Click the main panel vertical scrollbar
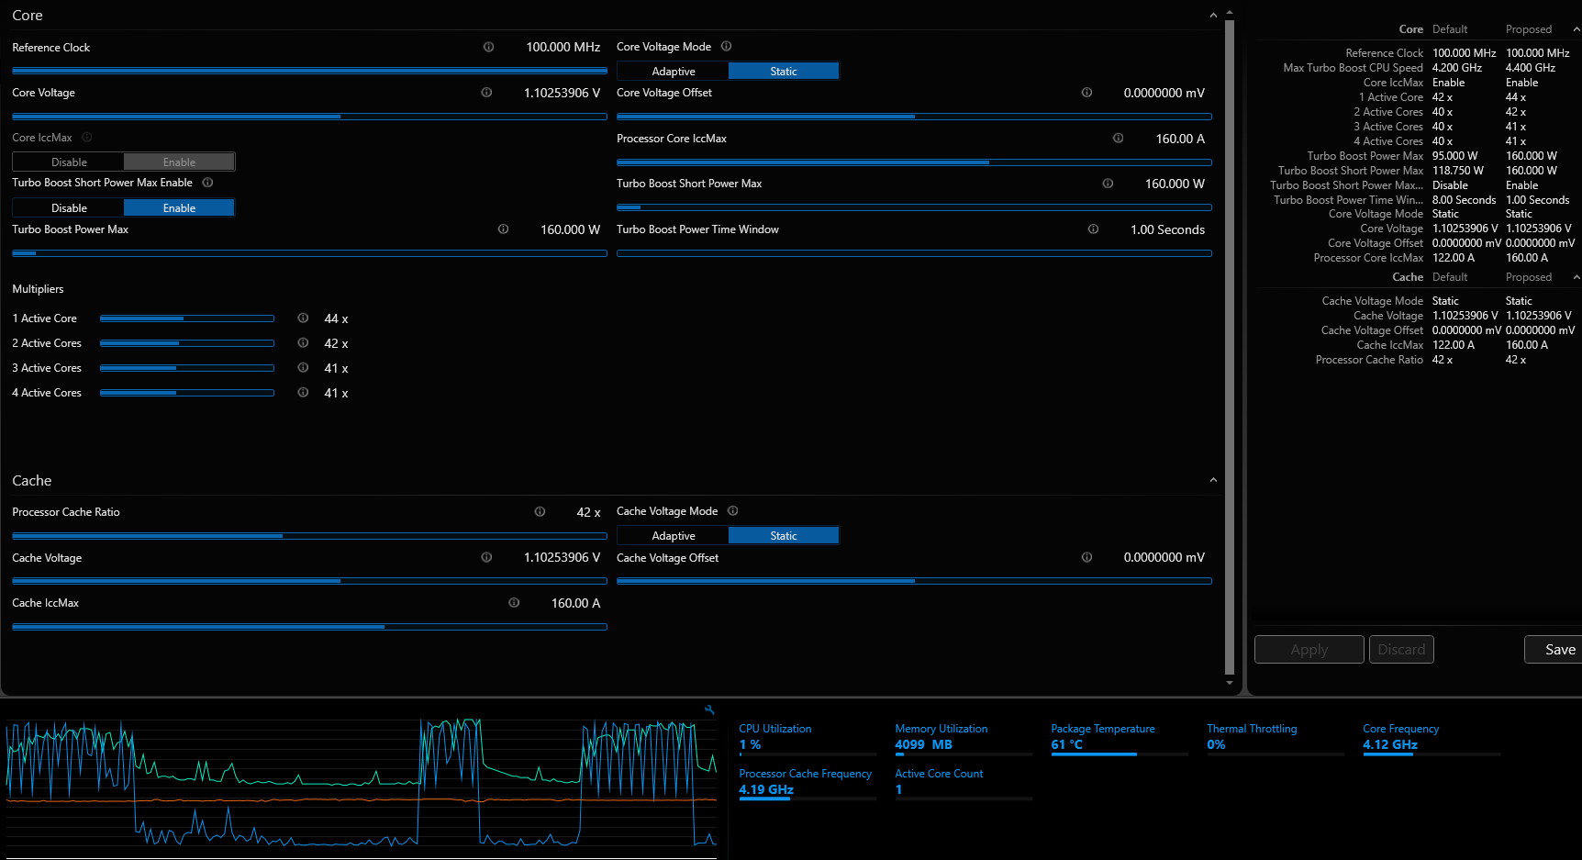Viewport: 1582px width, 860px height. 1230,347
